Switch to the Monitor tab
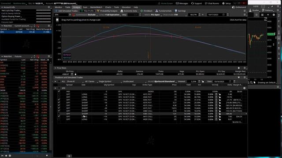Screen dimensions: 282x158 59,7
